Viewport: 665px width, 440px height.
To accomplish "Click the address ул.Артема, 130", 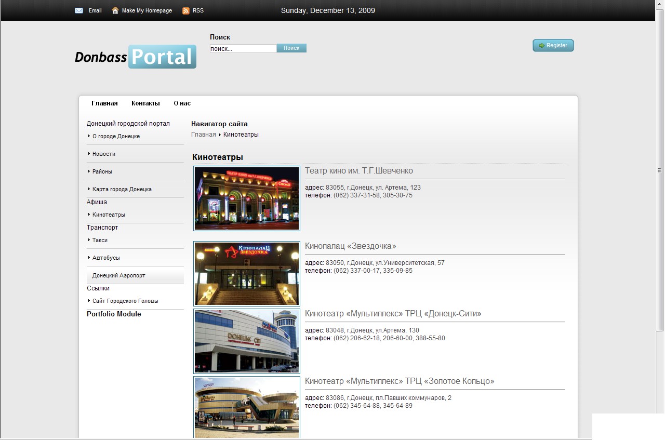I will [397, 330].
